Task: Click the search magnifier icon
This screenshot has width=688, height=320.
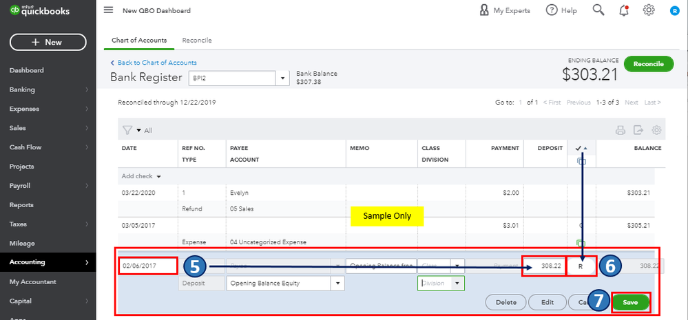Action: [x=598, y=10]
